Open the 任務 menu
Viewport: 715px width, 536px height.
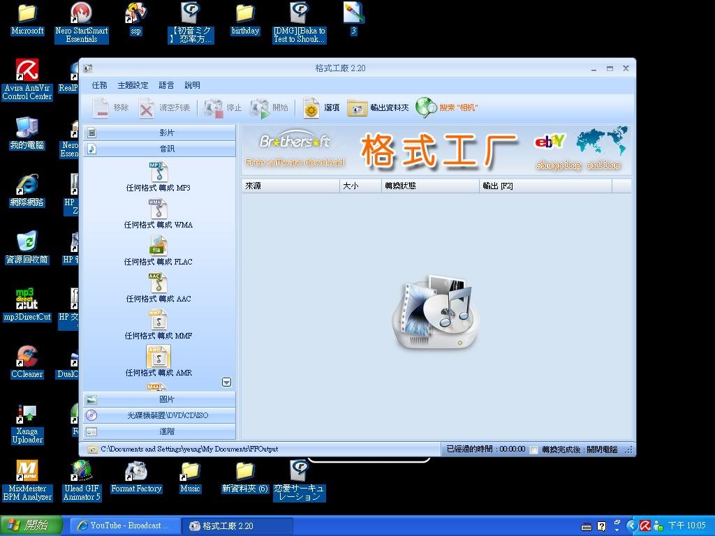pos(99,85)
